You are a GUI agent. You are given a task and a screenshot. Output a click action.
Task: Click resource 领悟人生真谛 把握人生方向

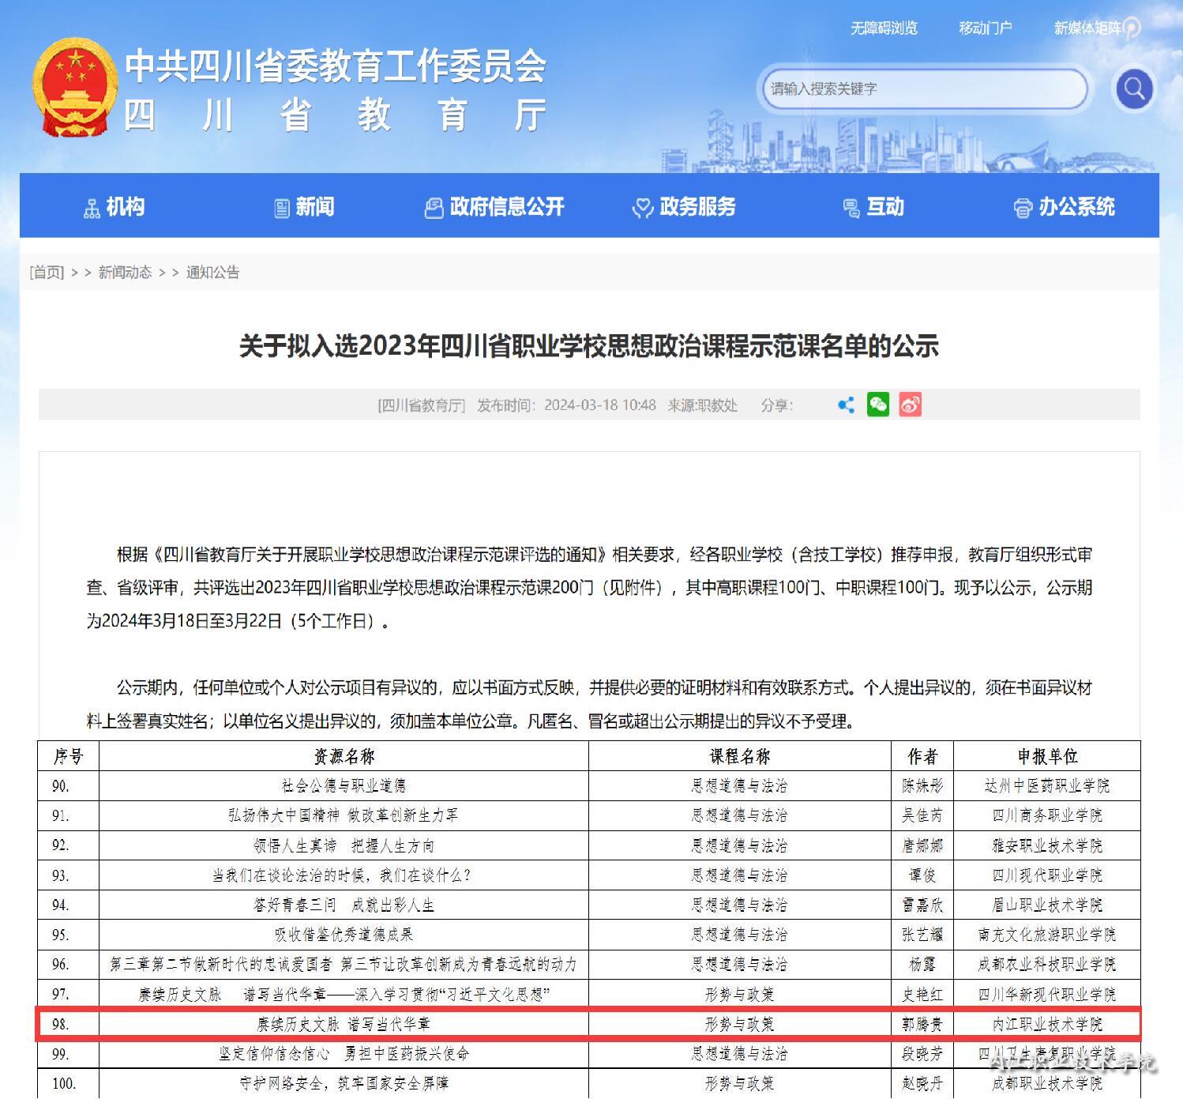[x=344, y=845]
